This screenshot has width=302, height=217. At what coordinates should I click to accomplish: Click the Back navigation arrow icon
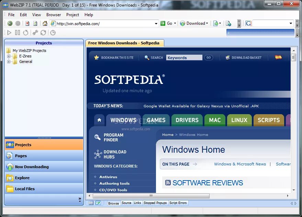click(x=10, y=23)
